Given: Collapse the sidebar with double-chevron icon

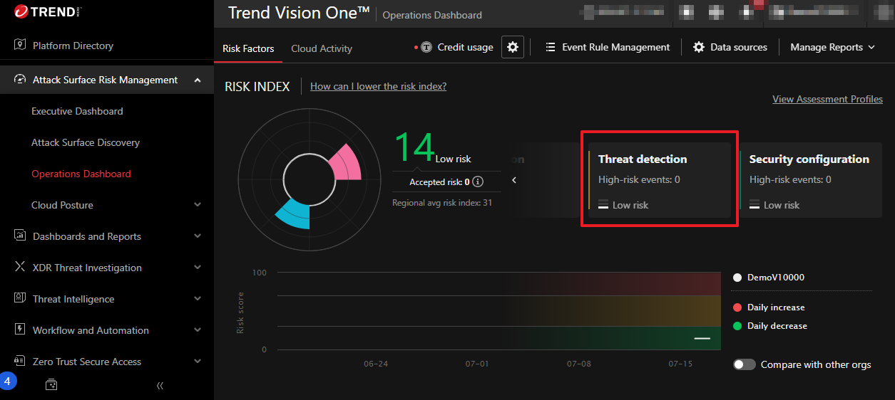Looking at the screenshot, I should pos(160,385).
